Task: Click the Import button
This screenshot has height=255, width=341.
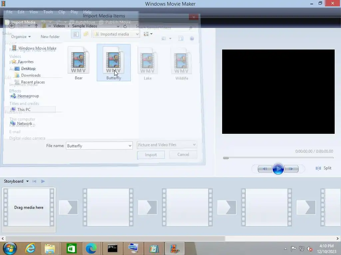Action: [151, 155]
